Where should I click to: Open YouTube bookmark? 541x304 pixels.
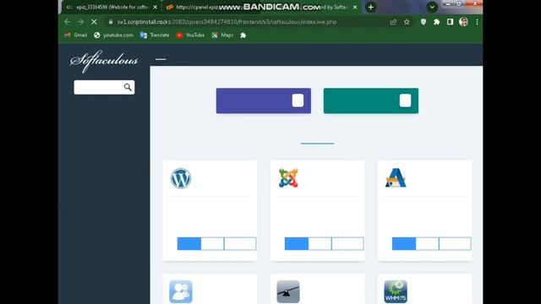190,35
